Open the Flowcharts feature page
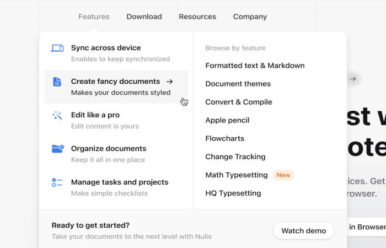Image resolution: width=386 pixels, height=248 pixels. (225, 138)
